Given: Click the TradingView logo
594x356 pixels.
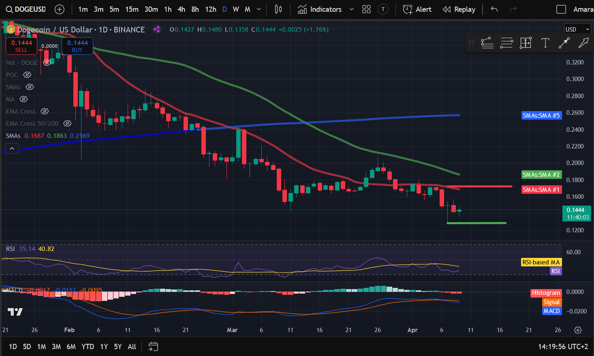Looking at the screenshot, I should (x=15, y=312).
